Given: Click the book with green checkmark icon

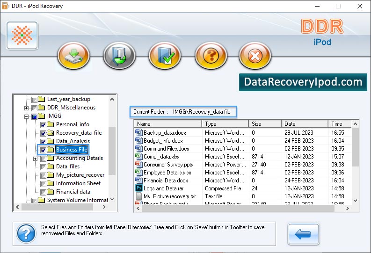Looking at the screenshot, I should click(x=165, y=56).
